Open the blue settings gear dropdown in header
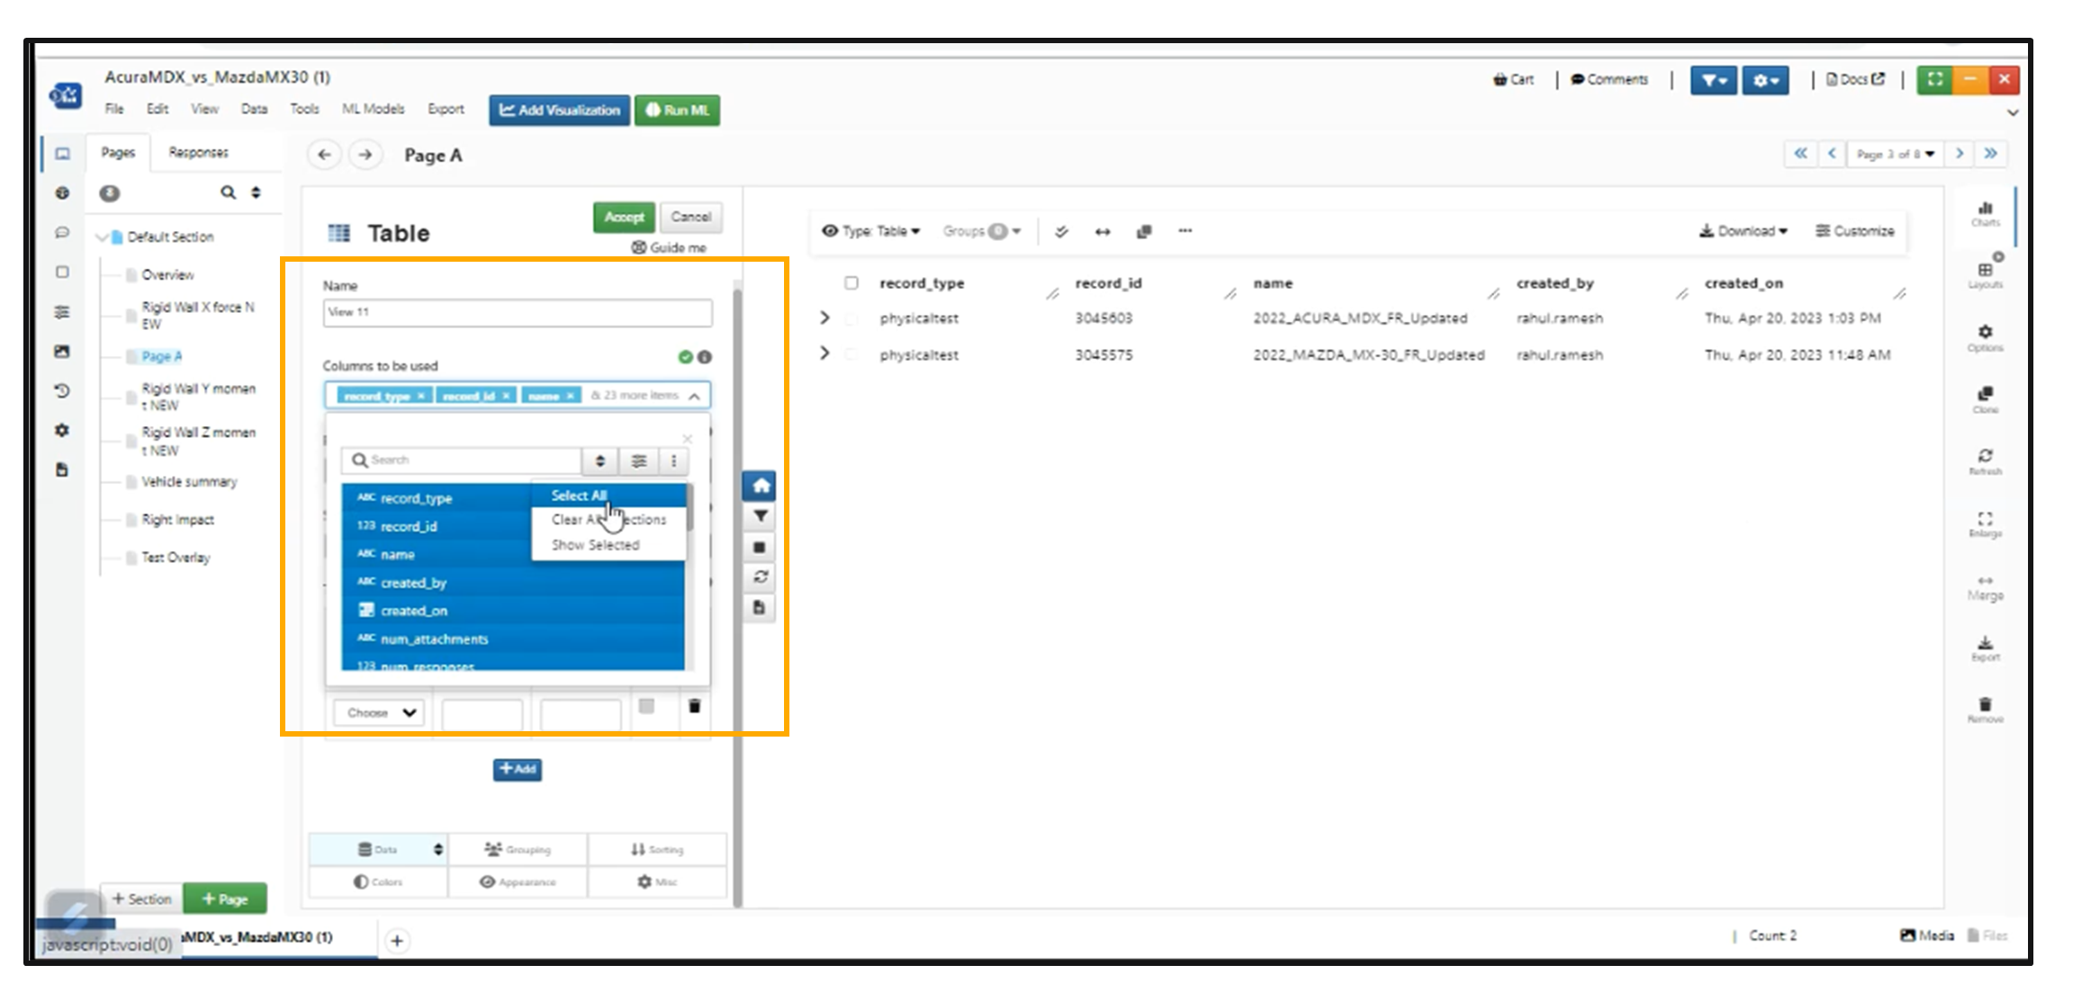2082x992 pixels. coord(1765,81)
